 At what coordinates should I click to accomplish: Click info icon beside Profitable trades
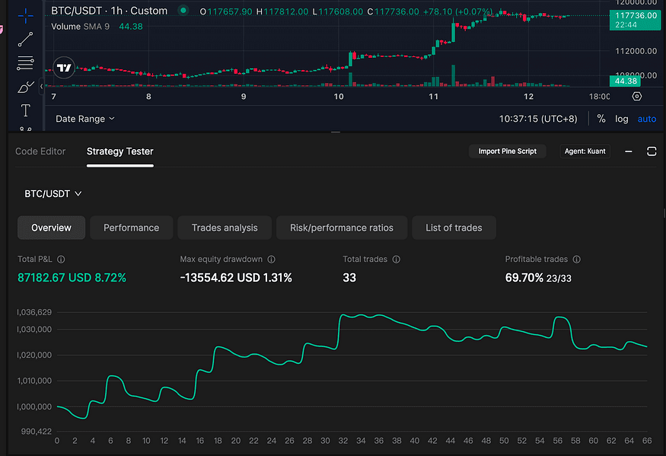coord(576,260)
